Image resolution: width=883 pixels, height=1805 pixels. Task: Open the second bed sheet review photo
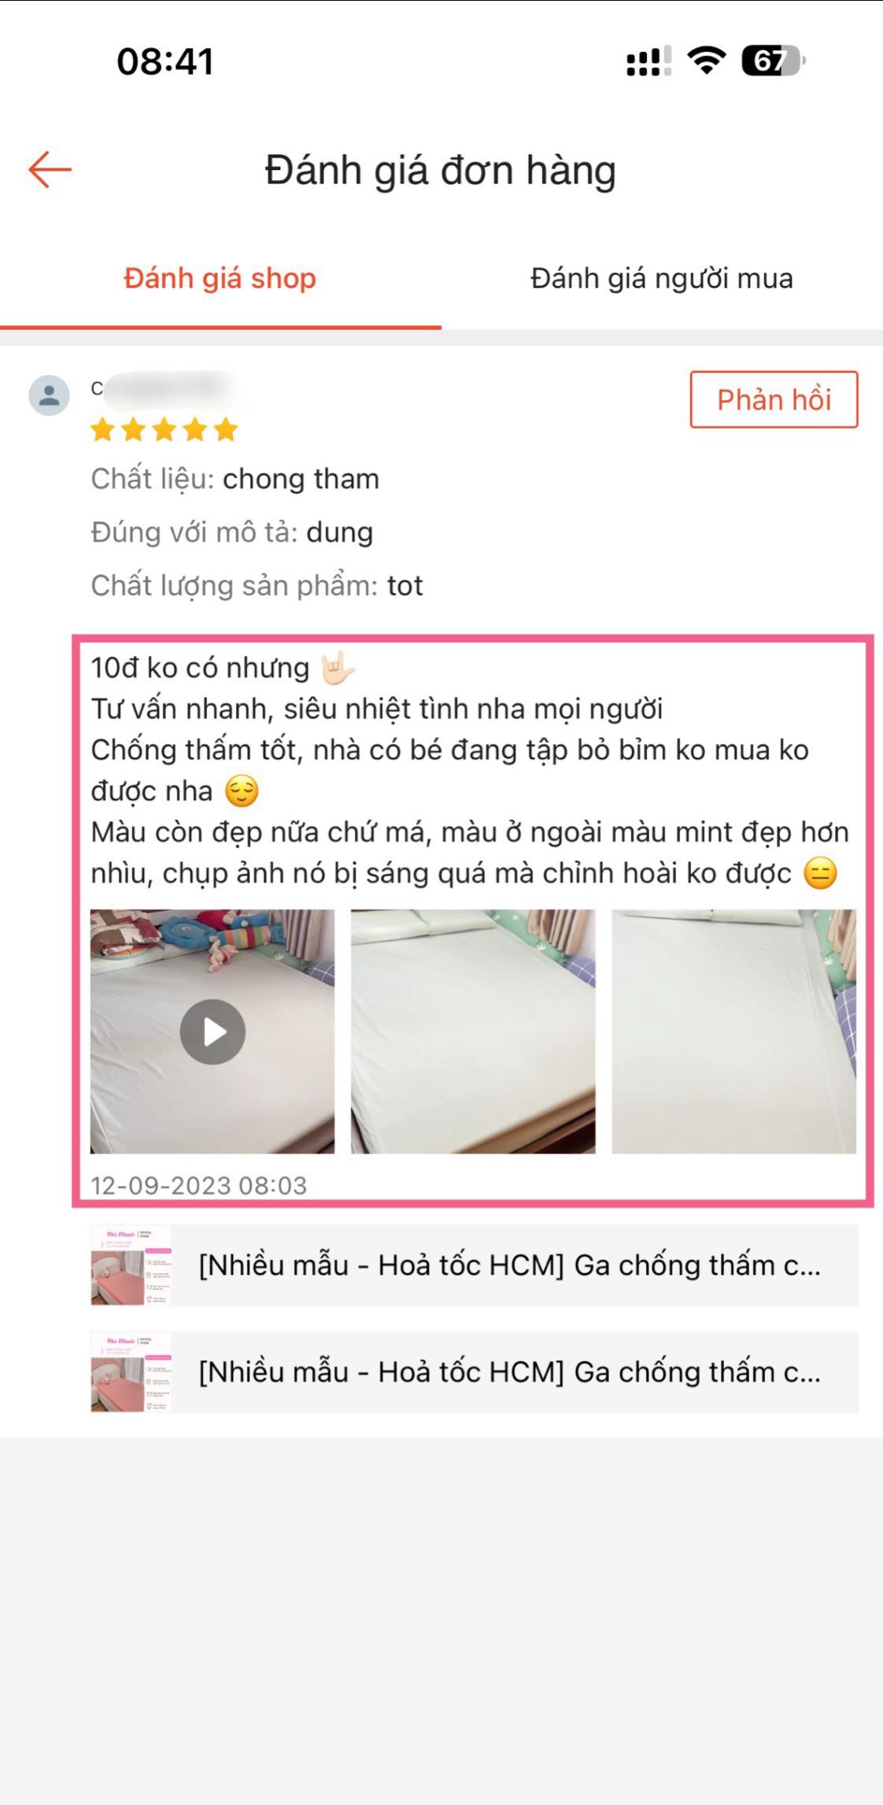tap(473, 1032)
